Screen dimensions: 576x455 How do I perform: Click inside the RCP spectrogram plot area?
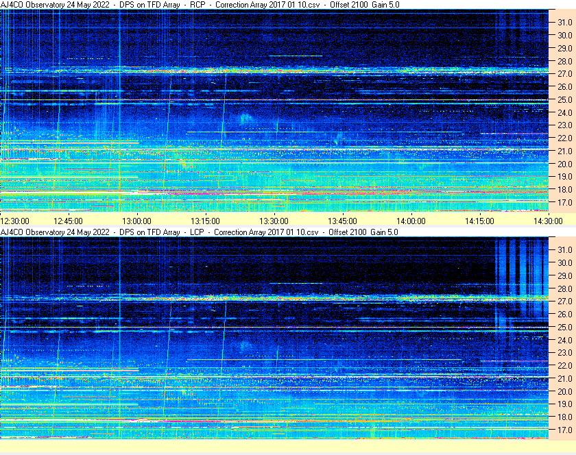point(274,110)
